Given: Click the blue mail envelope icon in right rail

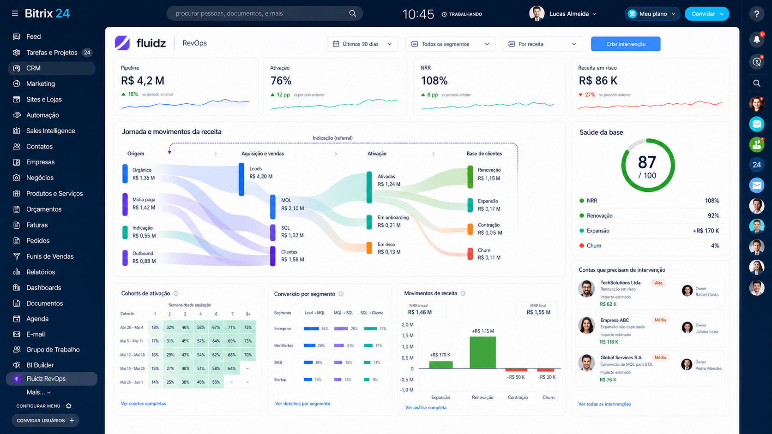Looking at the screenshot, I should pyautogui.click(x=756, y=185).
